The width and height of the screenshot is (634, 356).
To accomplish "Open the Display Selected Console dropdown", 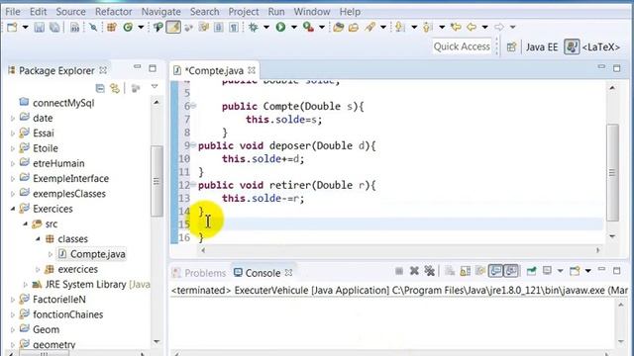I will click(x=561, y=271).
